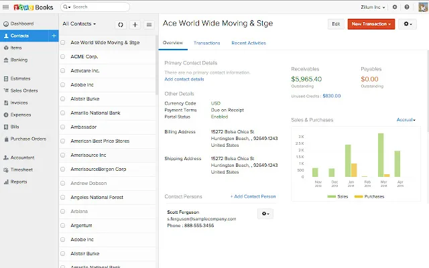Click the Add contact details link

click(x=184, y=79)
